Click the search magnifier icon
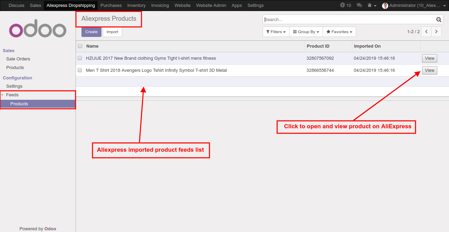Viewport: 449px width, 232px height. point(439,20)
